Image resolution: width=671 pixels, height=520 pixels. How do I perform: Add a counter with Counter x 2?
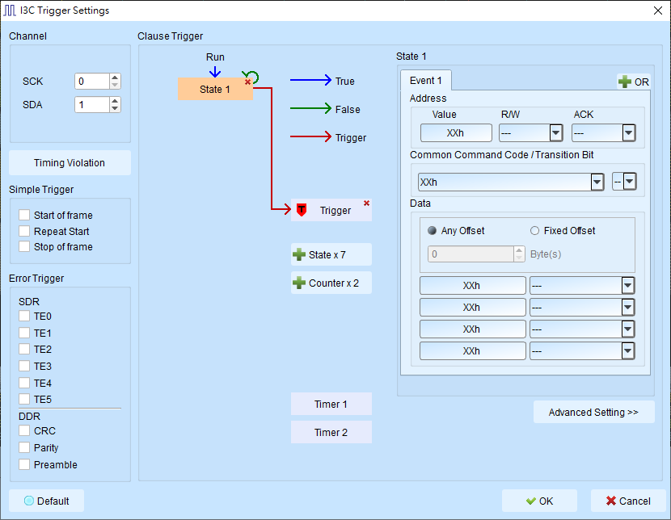point(331,283)
